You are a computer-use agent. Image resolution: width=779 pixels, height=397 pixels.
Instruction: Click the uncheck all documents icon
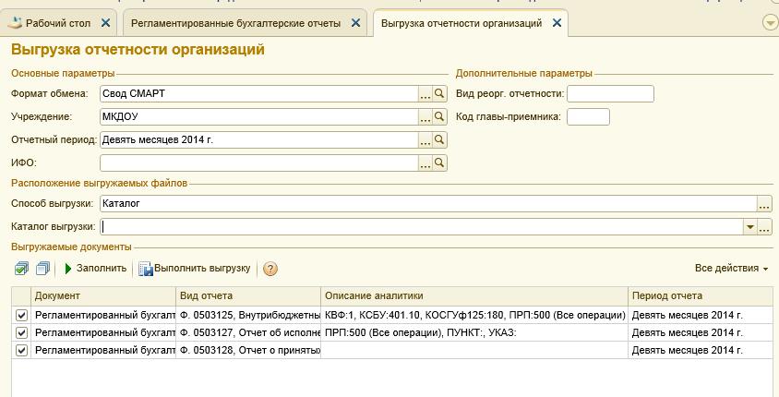[x=42, y=269]
